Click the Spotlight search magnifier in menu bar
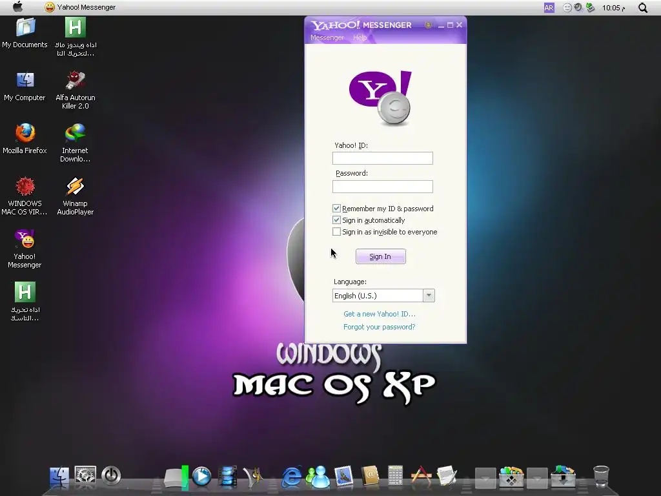 coord(642,8)
